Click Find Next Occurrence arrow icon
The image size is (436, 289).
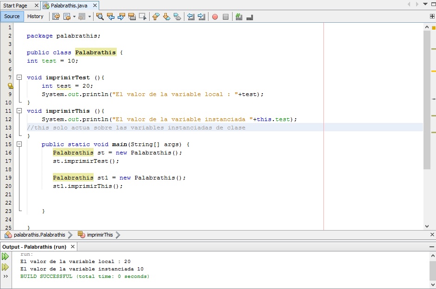tap(121, 17)
